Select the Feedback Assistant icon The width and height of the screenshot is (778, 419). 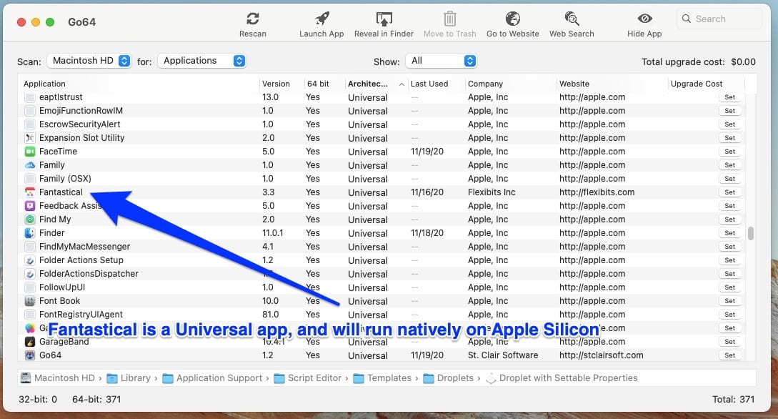[30, 205]
